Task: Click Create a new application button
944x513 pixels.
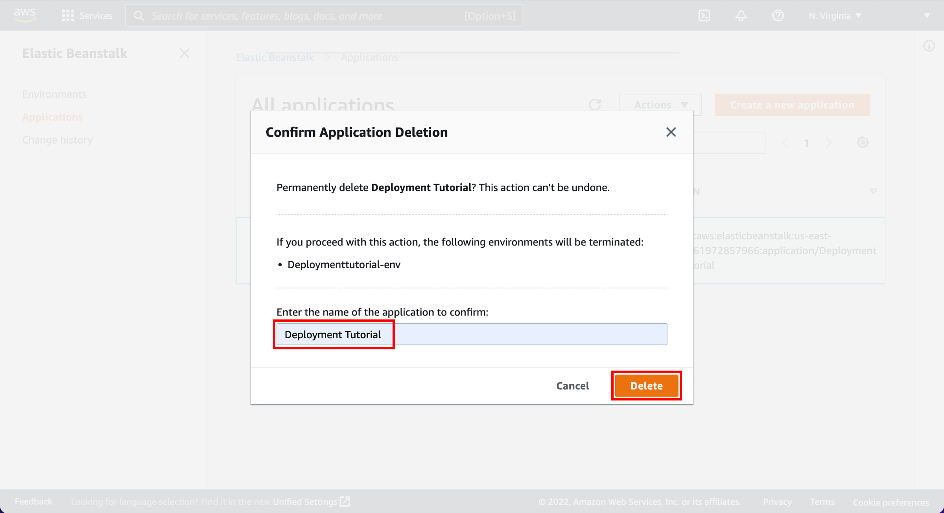Action: 792,105
